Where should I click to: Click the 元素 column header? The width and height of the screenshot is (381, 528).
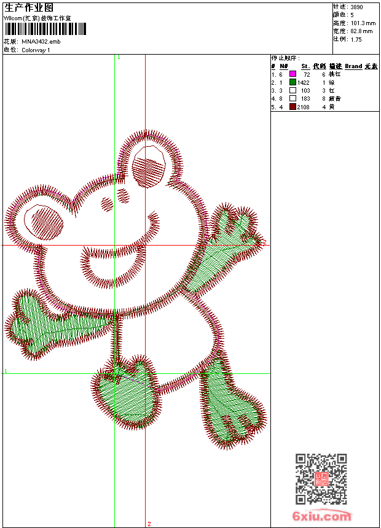click(x=371, y=66)
